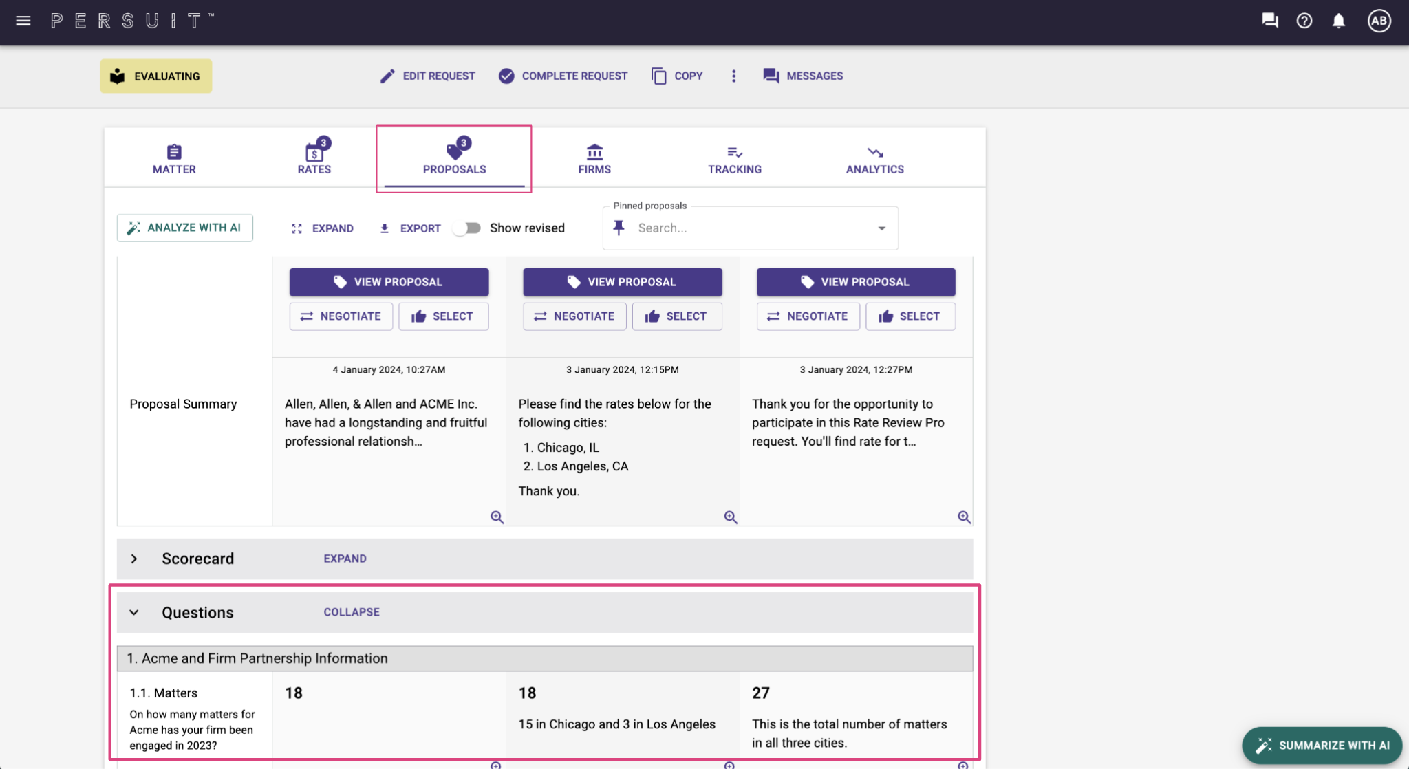Click the answer value '27'
The image size is (1409, 769).
click(761, 693)
